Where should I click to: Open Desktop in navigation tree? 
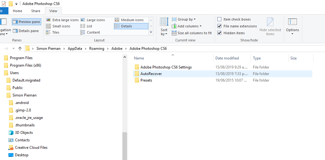[x=22, y=155]
